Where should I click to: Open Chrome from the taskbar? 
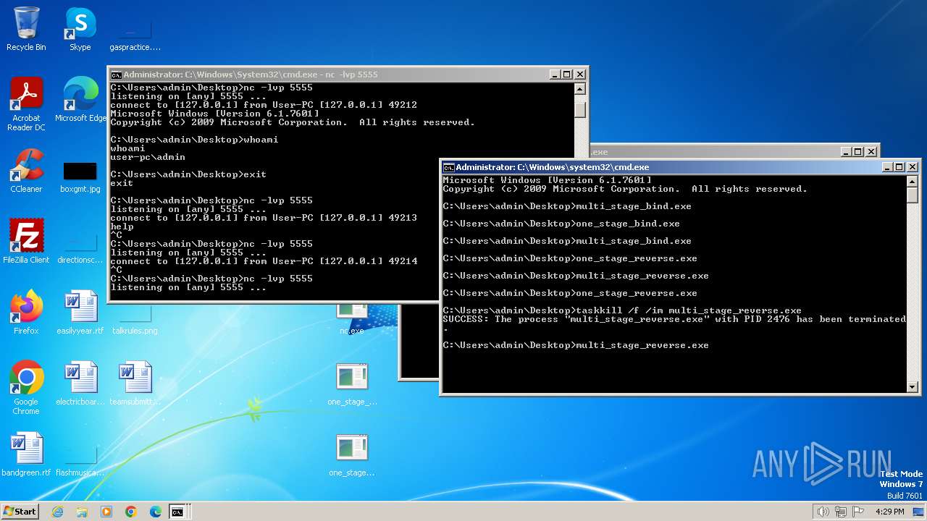tap(131, 512)
